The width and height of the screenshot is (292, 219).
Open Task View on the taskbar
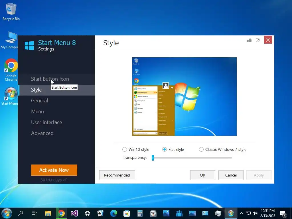coord(34,213)
